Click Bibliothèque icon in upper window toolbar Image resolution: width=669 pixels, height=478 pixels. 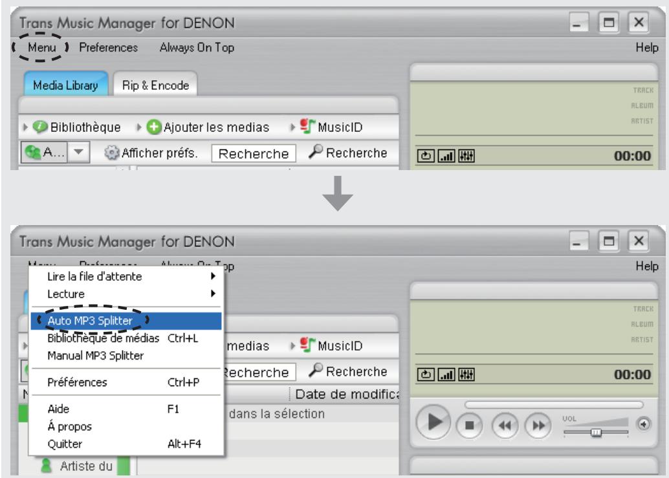pos(40,127)
